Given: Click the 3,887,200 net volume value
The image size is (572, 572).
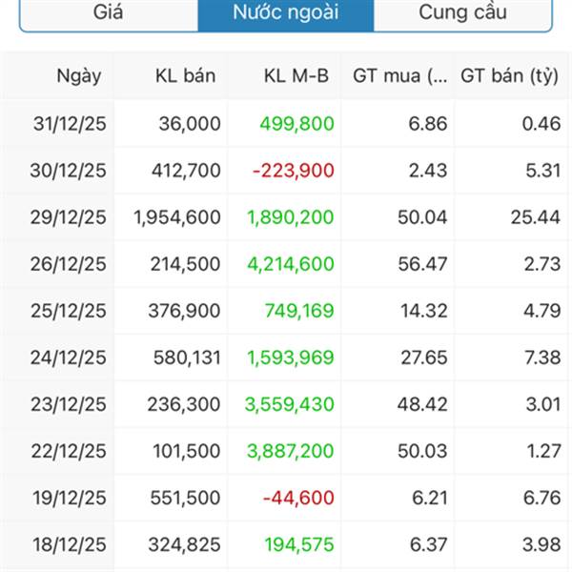Looking at the screenshot, I should pos(291,451).
